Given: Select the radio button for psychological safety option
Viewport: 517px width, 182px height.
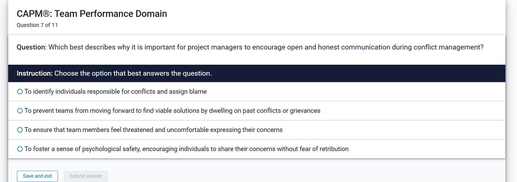Looking at the screenshot, I should click(20, 149).
